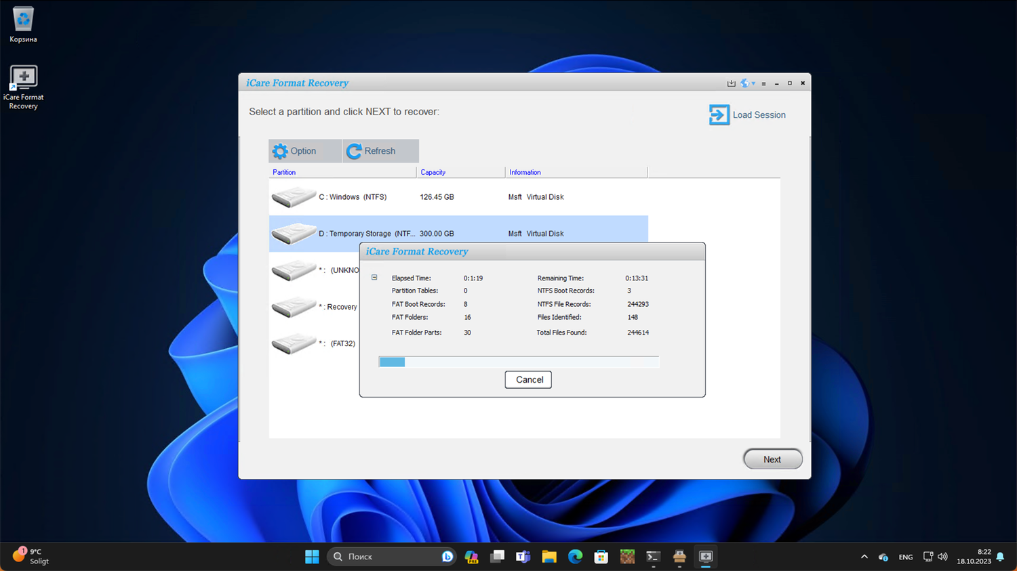Open the notification bell icon
This screenshot has width=1017, height=571.
(1000, 557)
